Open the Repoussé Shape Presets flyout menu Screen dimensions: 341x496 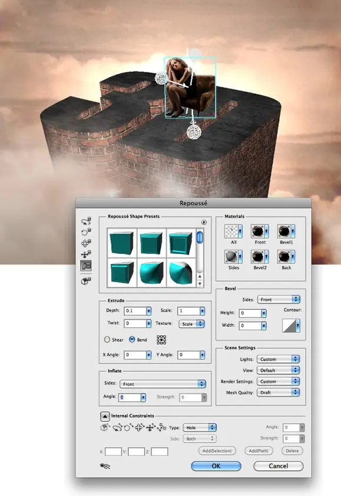click(x=204, y=223)
